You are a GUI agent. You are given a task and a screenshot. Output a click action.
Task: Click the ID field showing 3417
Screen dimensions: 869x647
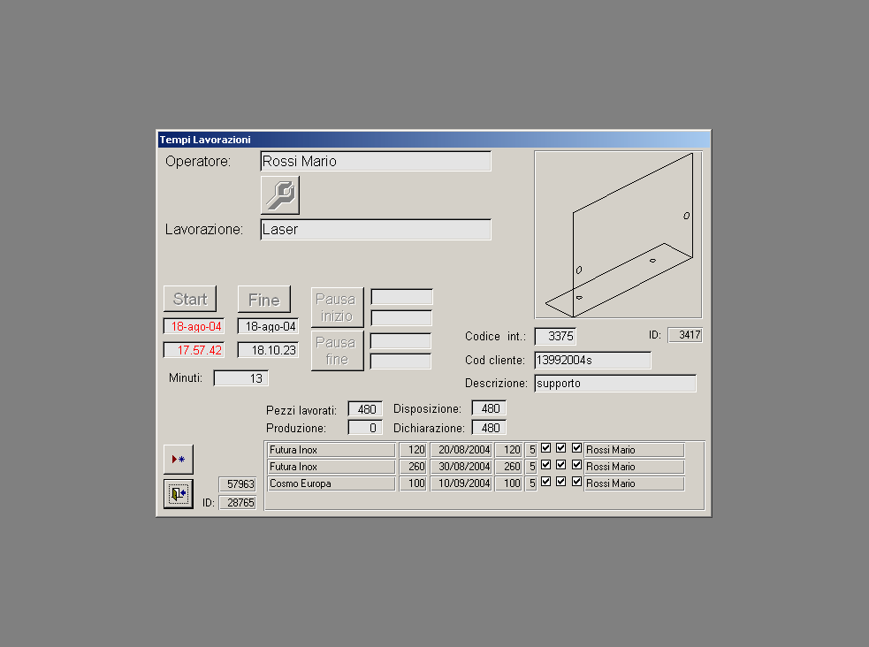click(685, 335)
